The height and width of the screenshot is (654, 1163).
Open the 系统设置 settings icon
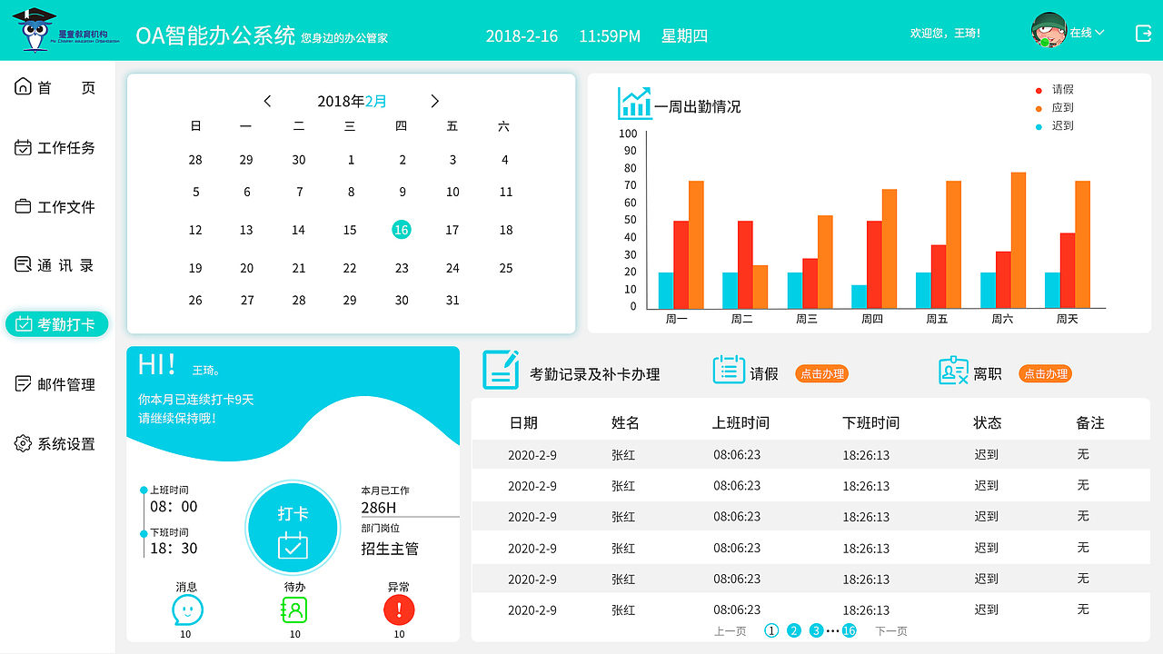pyautogui.click(x=22, y=443)
